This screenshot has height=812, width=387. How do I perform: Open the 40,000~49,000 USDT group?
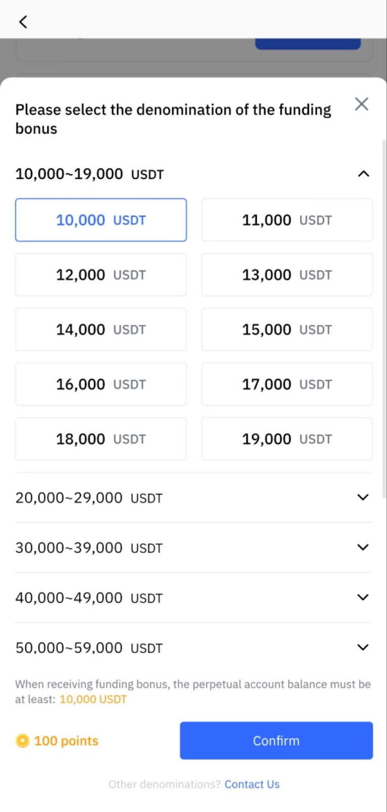click(x=363, y=597)
